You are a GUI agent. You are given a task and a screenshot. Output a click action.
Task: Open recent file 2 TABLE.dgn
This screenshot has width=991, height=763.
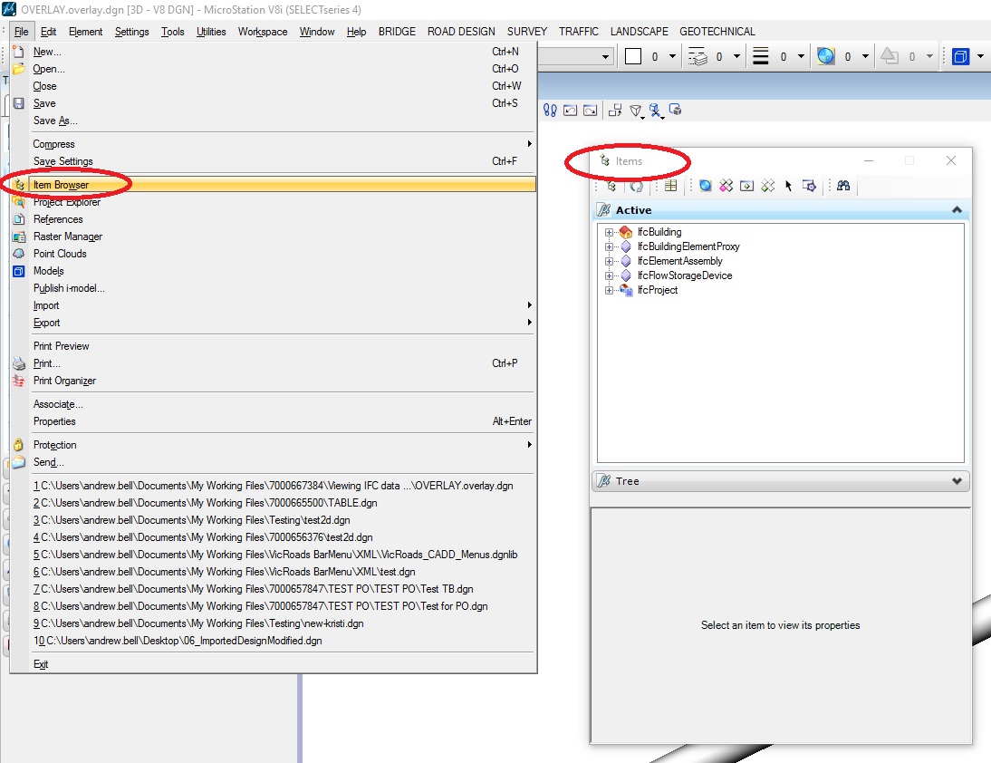[x=273, y=503]
